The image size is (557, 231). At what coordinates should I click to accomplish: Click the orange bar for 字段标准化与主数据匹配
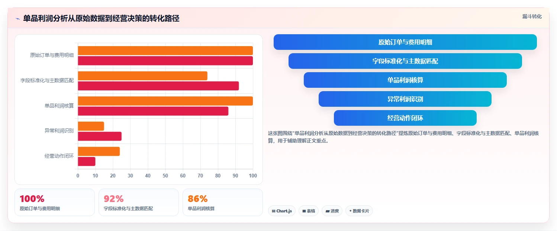pos(142,76)
